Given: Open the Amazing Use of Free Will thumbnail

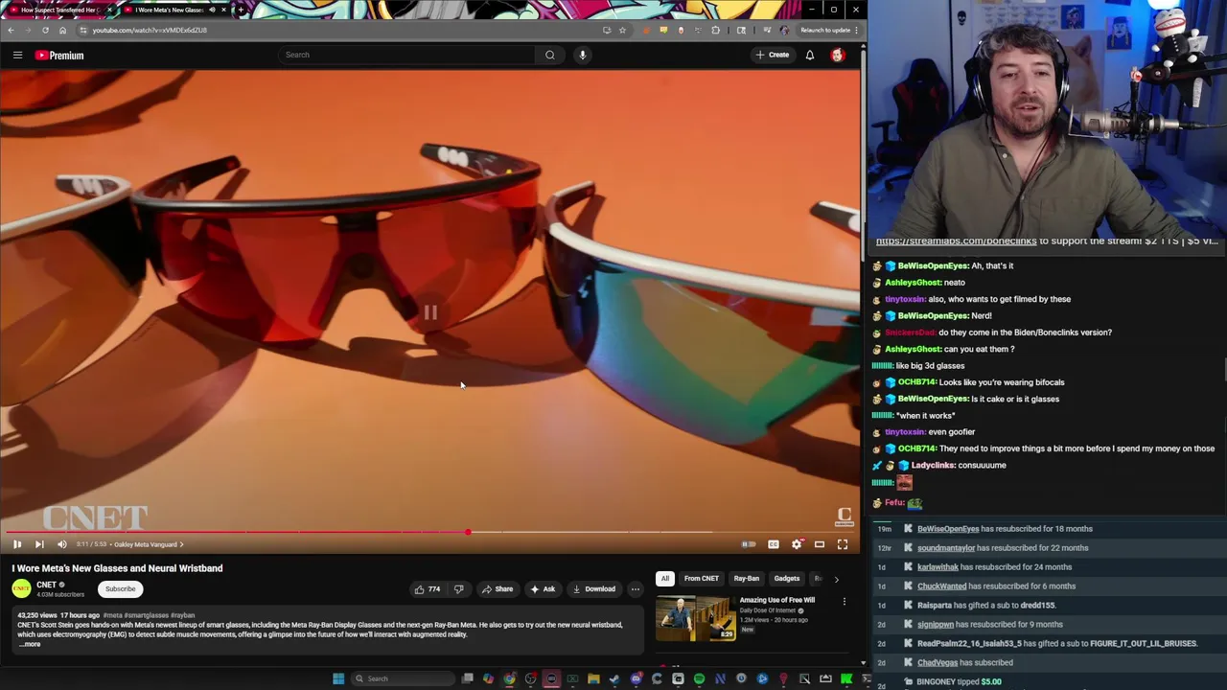Looking at the screenshot, I should pos(696,618).
